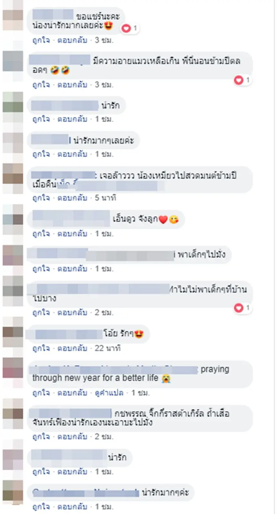The image size is (278, 514).
Task: Click ตอบกลับ under the last น่ารักมากๆค่ะ comment
Action: pyautogui.click(x=72, y=507)
